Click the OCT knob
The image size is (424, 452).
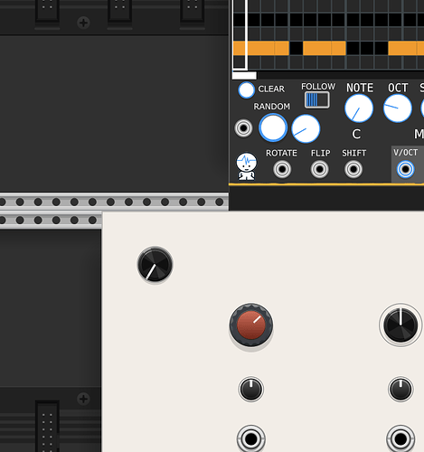point(398,108)
